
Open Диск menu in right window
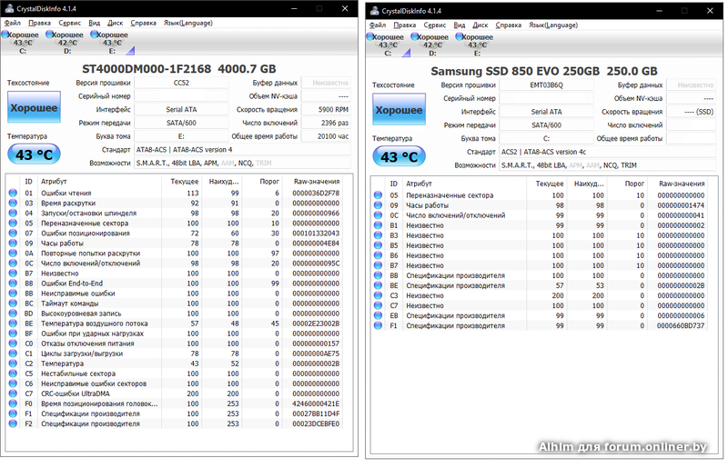pos(480,25)
